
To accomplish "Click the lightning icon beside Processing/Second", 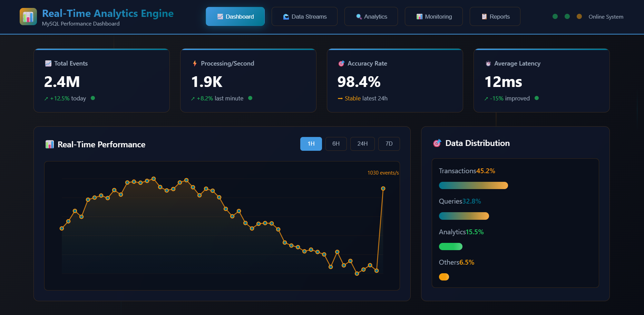I will pyautogui.click(x=194, y=63).
